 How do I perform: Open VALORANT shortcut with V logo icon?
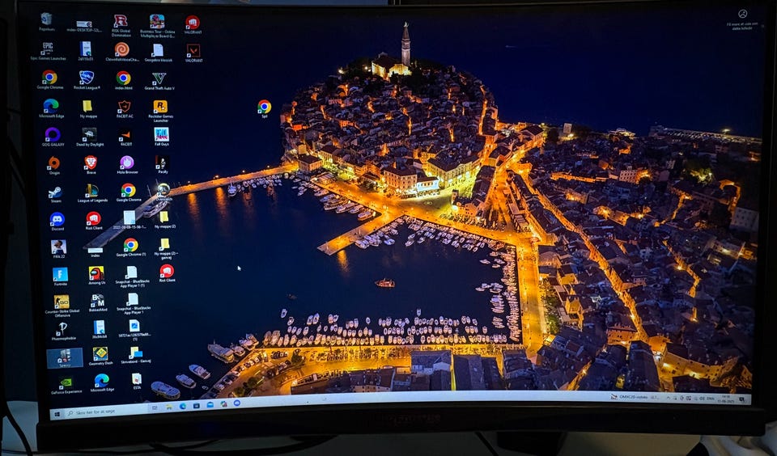click(x=193, y=53)
